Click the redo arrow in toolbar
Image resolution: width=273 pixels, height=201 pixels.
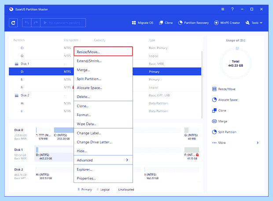(36, 23)
